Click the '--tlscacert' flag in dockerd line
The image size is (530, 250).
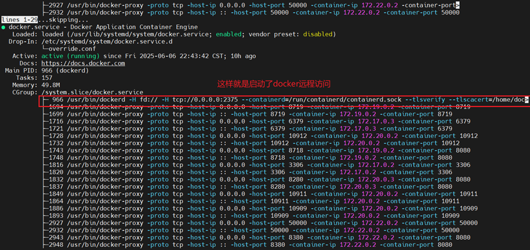tap(468, 100)
